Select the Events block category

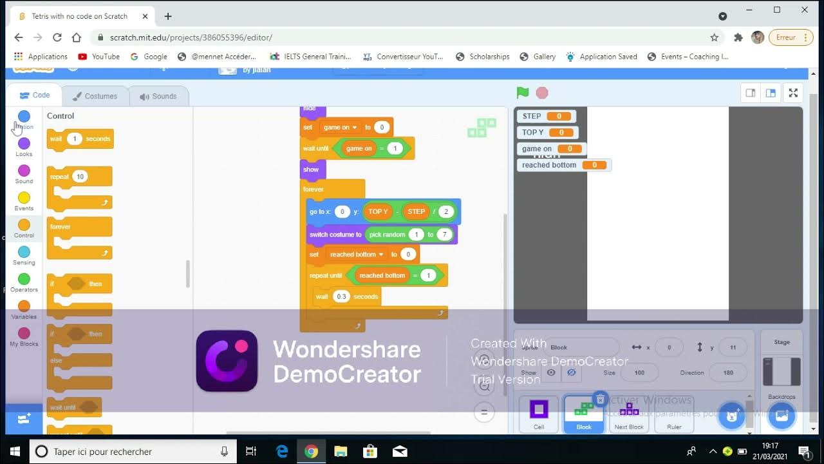(x=24, y=201)
